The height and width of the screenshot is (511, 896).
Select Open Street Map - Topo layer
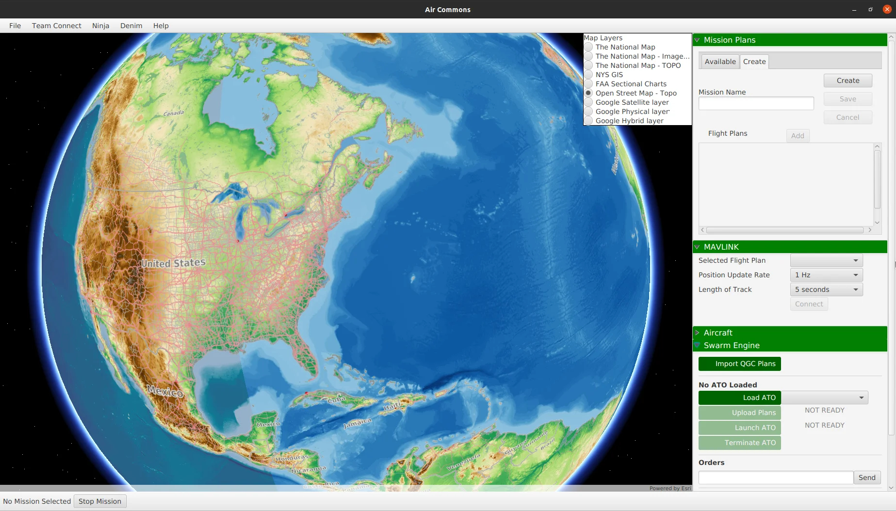[588, 93]
